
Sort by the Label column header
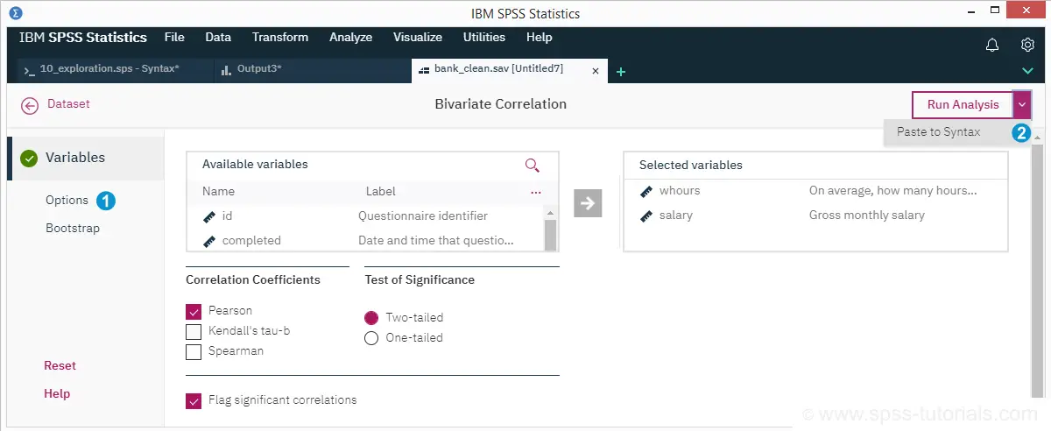click(380, 192)
